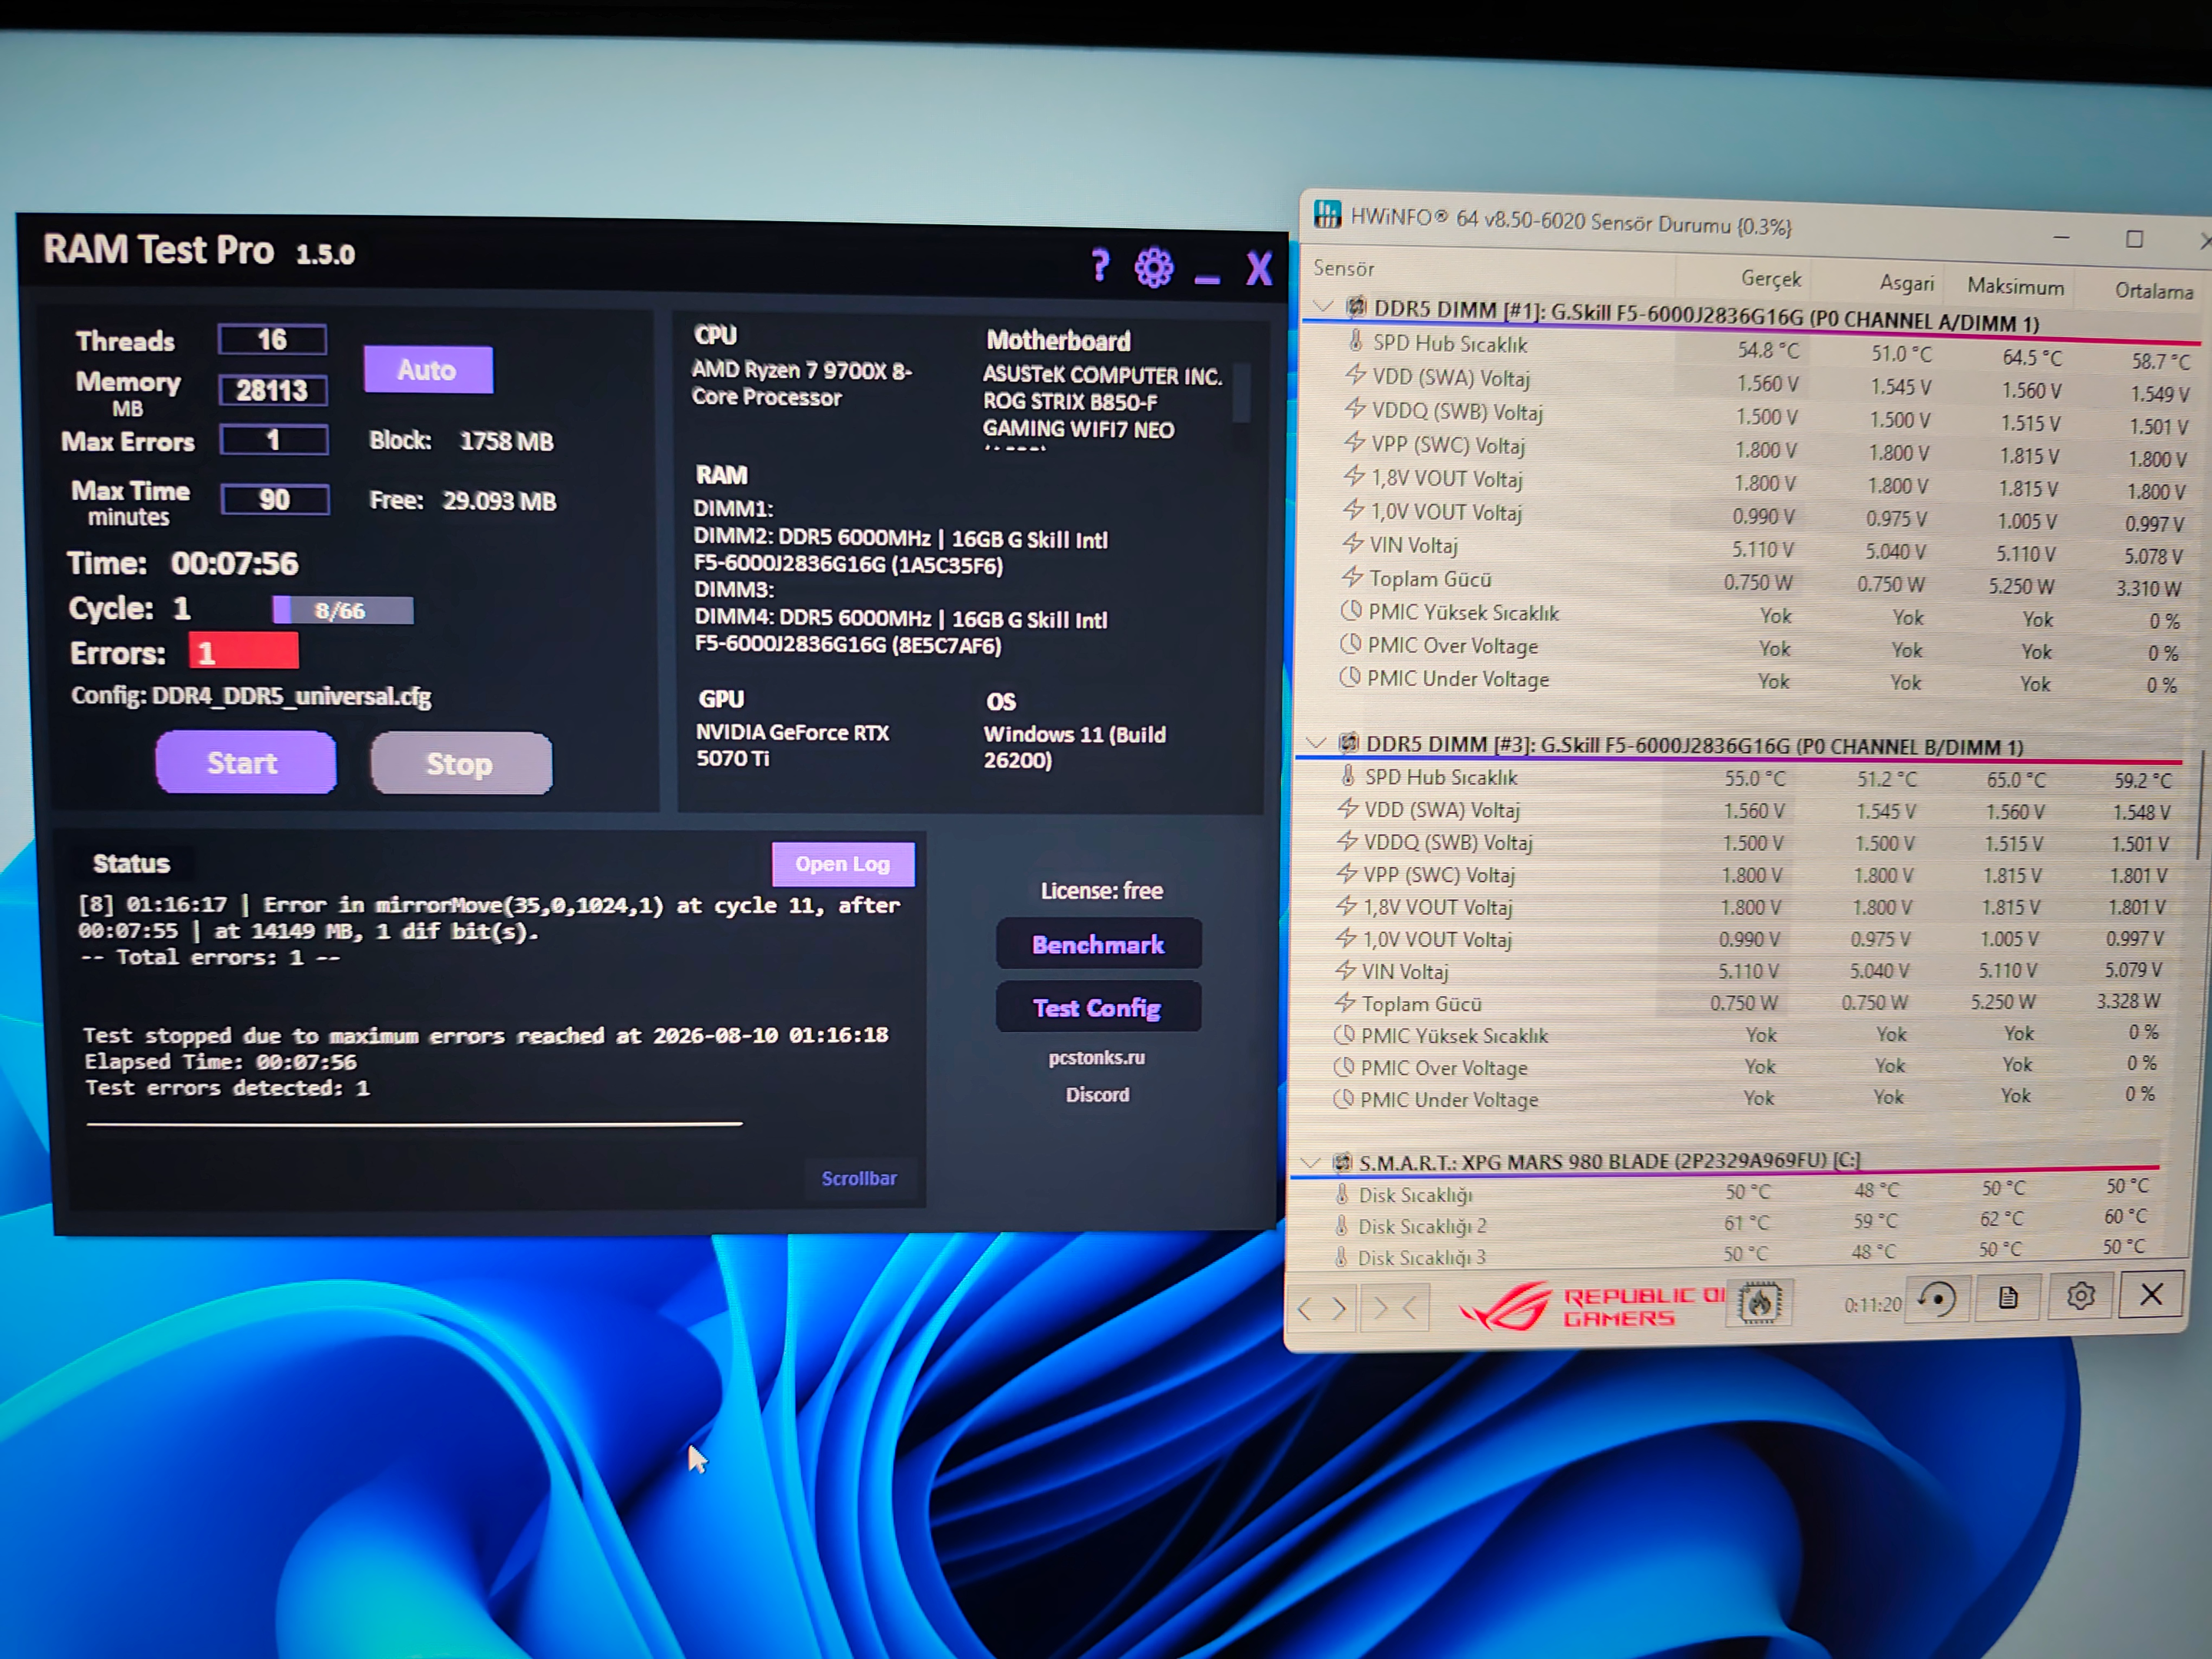Image resolution: width=2212 pixels, height=1659 pixels.
Task: Visit the pcstonks.ru link
Action: (1097, 1057)
